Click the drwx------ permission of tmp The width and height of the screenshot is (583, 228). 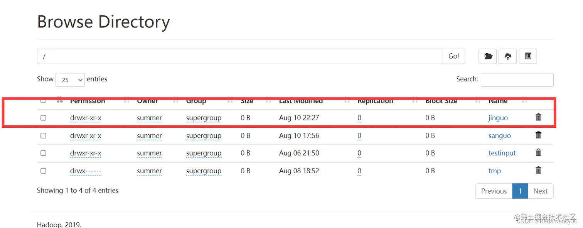(86, 171)
